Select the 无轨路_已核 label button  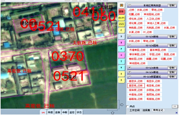click(x=153, y=28)
